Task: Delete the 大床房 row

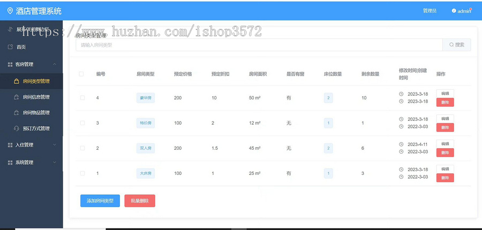Action: point(445,178)
